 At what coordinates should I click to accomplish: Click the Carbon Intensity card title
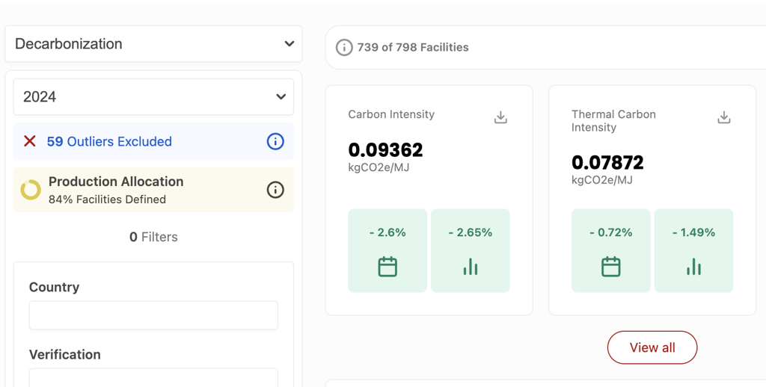coord(391,114)
